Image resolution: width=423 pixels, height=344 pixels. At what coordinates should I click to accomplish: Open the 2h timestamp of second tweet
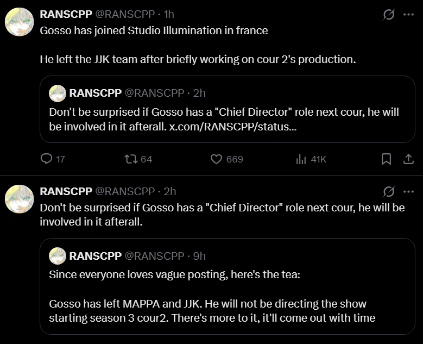[x=169, y=191]
